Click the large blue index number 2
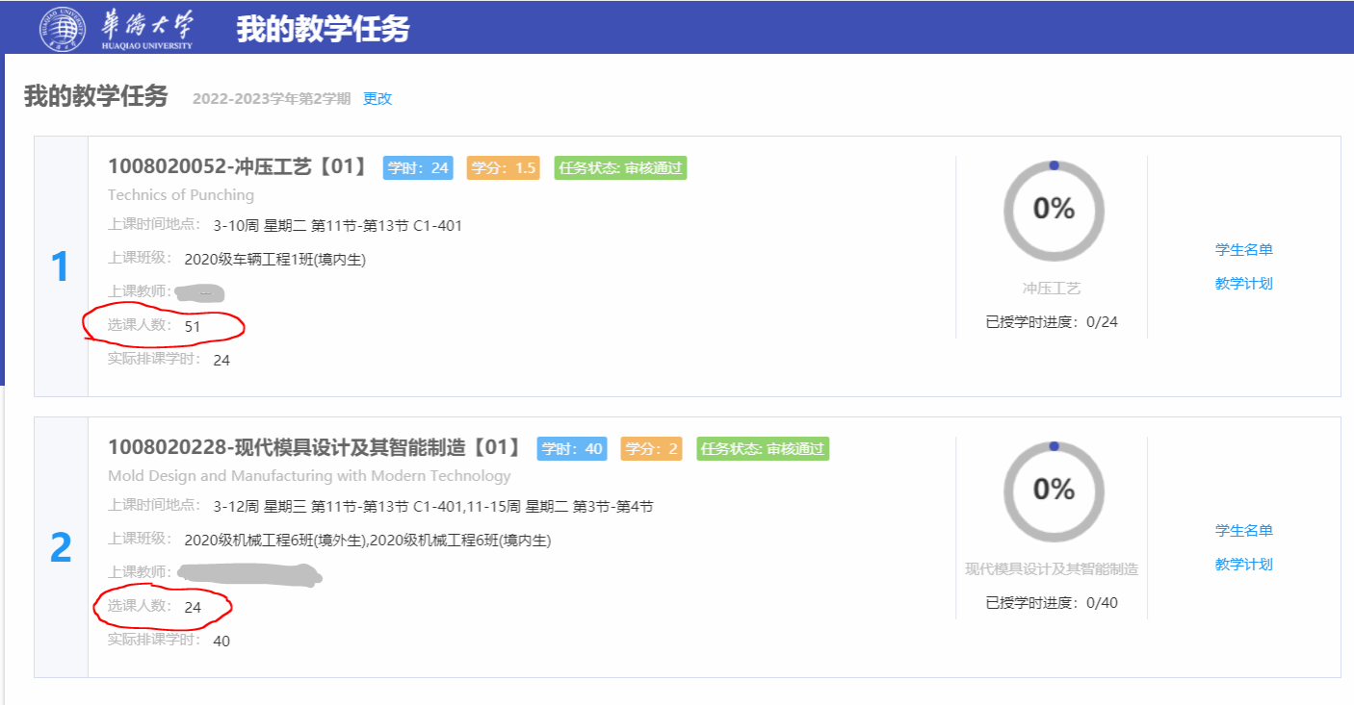 click(x=61, y=547)
